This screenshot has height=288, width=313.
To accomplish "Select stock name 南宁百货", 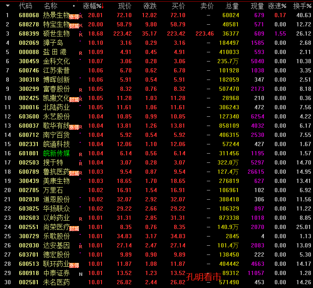I will [56, 135].
